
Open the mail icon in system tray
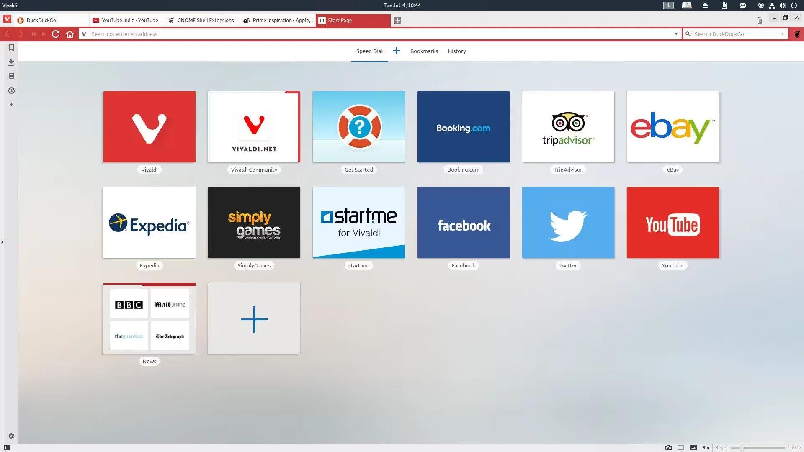click(742, 5)
